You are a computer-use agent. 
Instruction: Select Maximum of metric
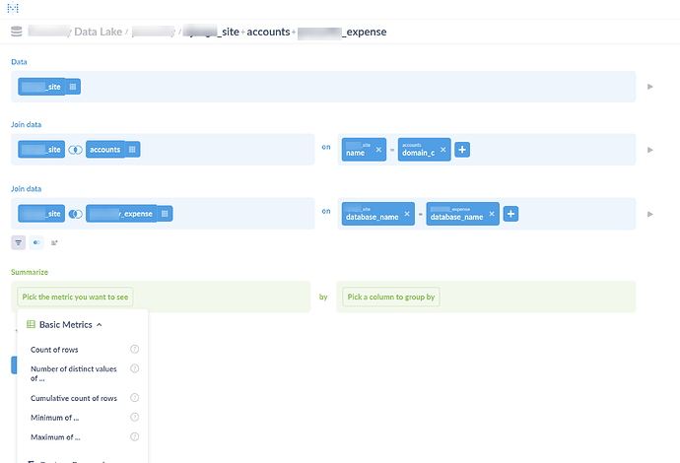coord(55,437)
